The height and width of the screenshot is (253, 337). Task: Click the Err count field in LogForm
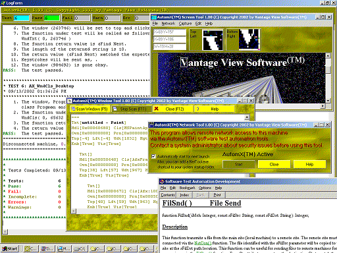(x=142, y=18)
